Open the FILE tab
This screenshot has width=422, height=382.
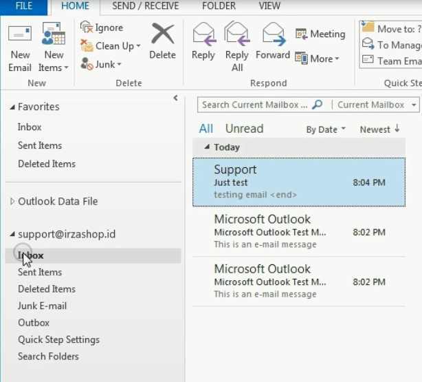[x=23, y=6]
